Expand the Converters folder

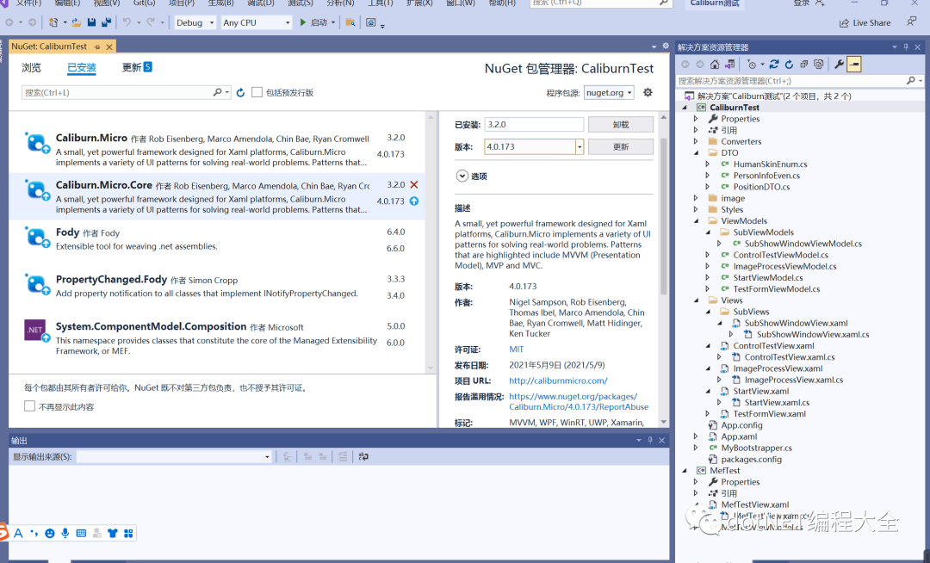coord(697,142)
